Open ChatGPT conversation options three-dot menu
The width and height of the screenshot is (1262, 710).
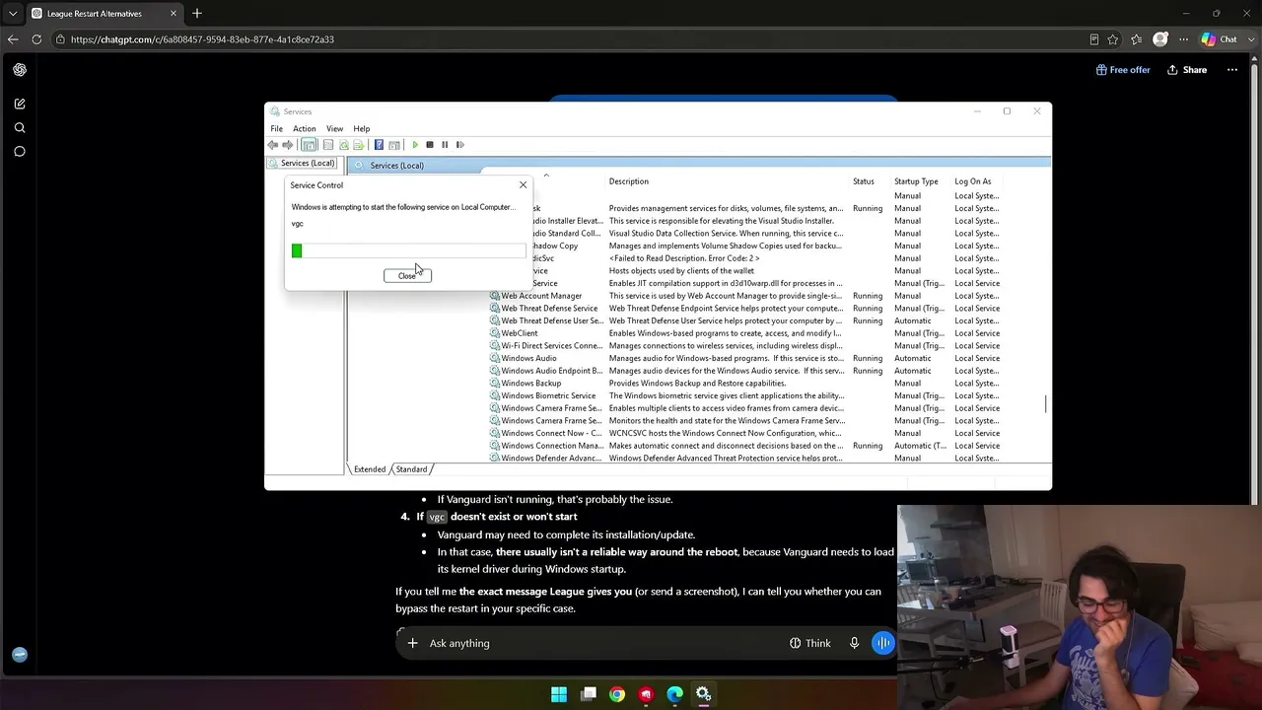point(1231,70)
